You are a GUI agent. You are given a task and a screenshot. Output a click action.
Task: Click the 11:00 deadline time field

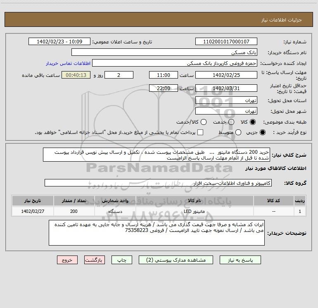tap(164, 75)
